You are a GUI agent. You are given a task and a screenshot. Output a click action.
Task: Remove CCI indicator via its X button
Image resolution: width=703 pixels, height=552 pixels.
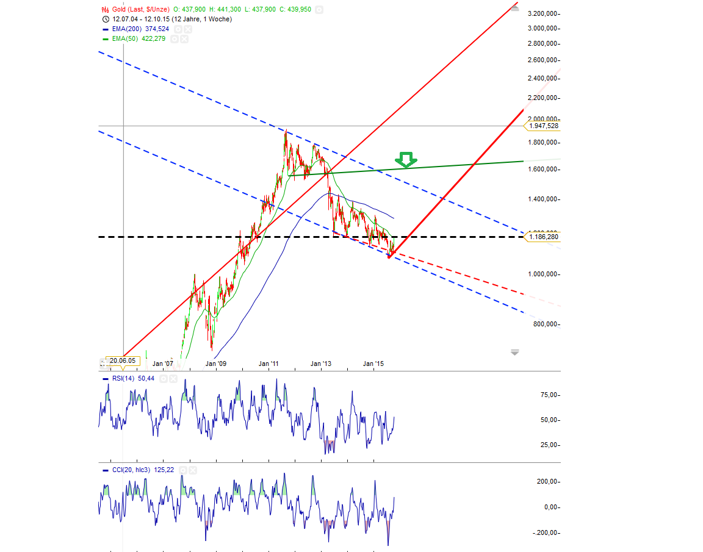192,470
